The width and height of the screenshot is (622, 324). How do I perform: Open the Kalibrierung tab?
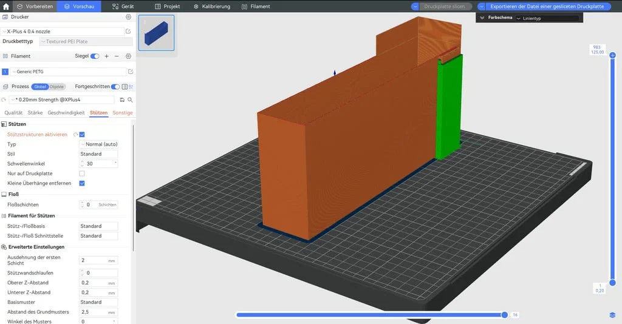(x=212, y=6)
